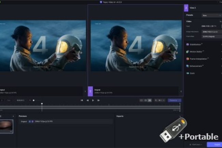Viewport: 222px width, 148px height.
Task: Click the plus icon above the source thumbnail
Action: [x=13, y=116]
